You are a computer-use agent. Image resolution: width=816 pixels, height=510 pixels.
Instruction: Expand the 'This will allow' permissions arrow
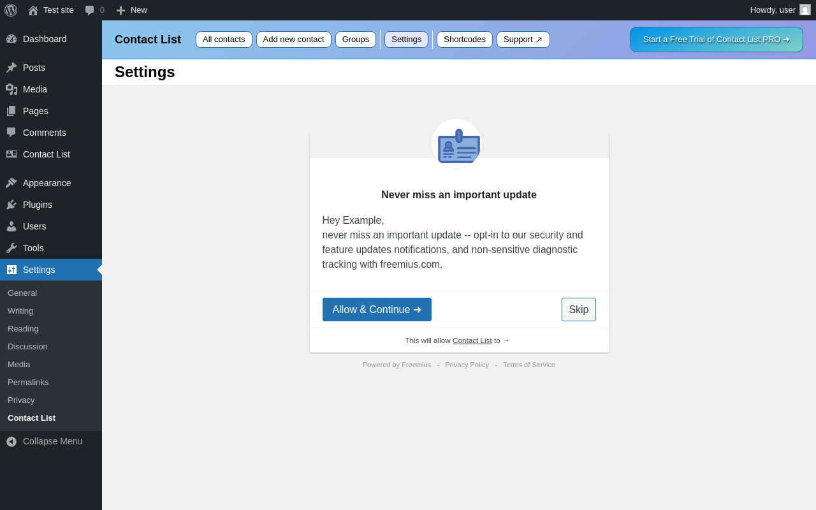click(x=506, y=340)
